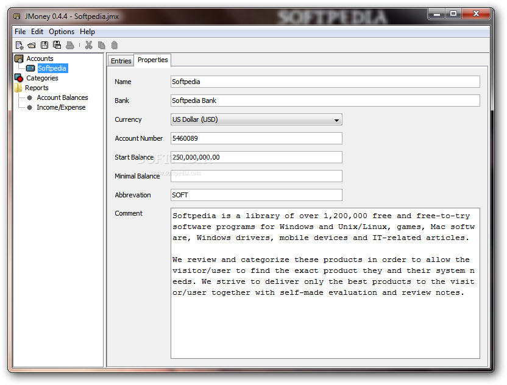
Task: Open the Income/Expense report
Action: click(61, 107)
